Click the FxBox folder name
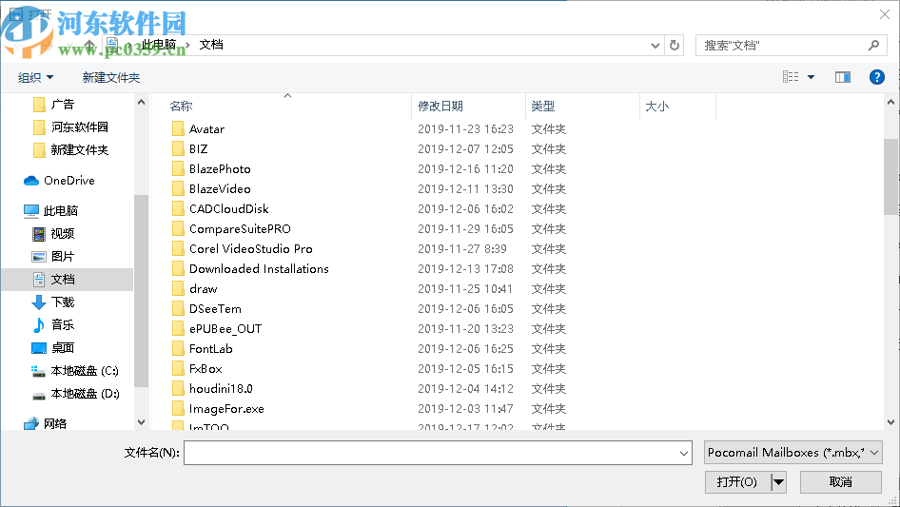 [x=205, y=369]
